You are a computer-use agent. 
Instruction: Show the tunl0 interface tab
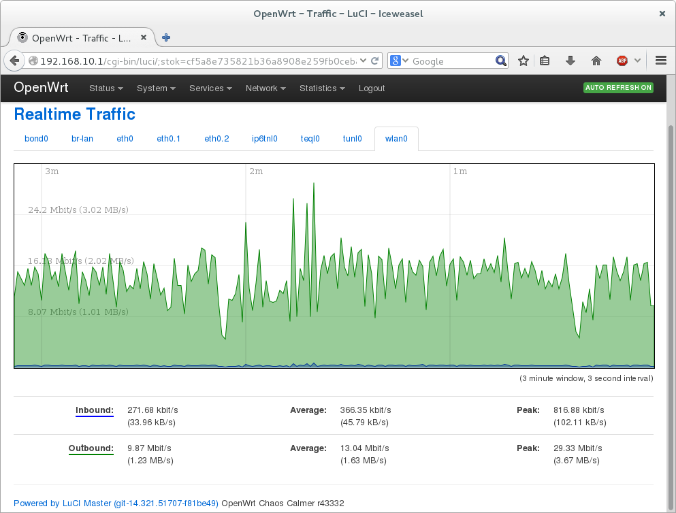point(352,139)
